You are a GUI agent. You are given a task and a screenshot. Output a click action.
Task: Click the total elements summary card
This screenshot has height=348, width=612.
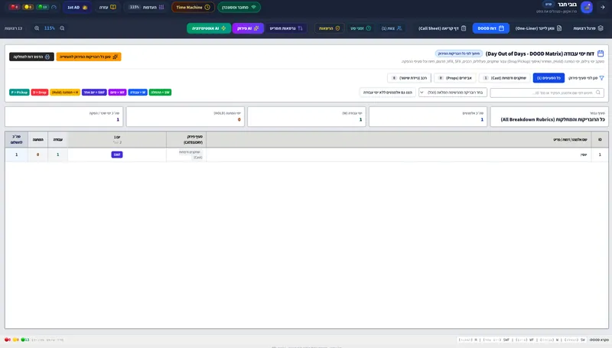(428, 116)
